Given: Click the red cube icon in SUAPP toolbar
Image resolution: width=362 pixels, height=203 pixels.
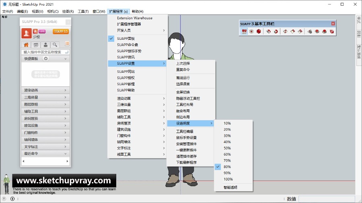Looking at the screenshot, I should tap(259, 31).
